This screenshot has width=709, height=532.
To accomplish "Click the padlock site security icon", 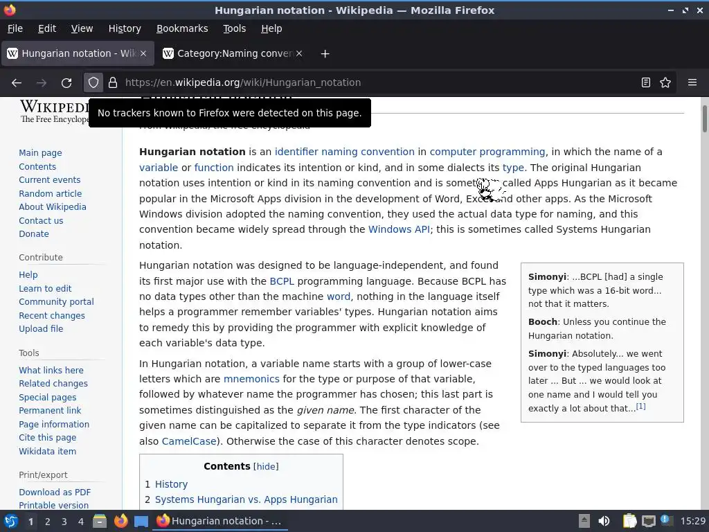I will (113, 83).
